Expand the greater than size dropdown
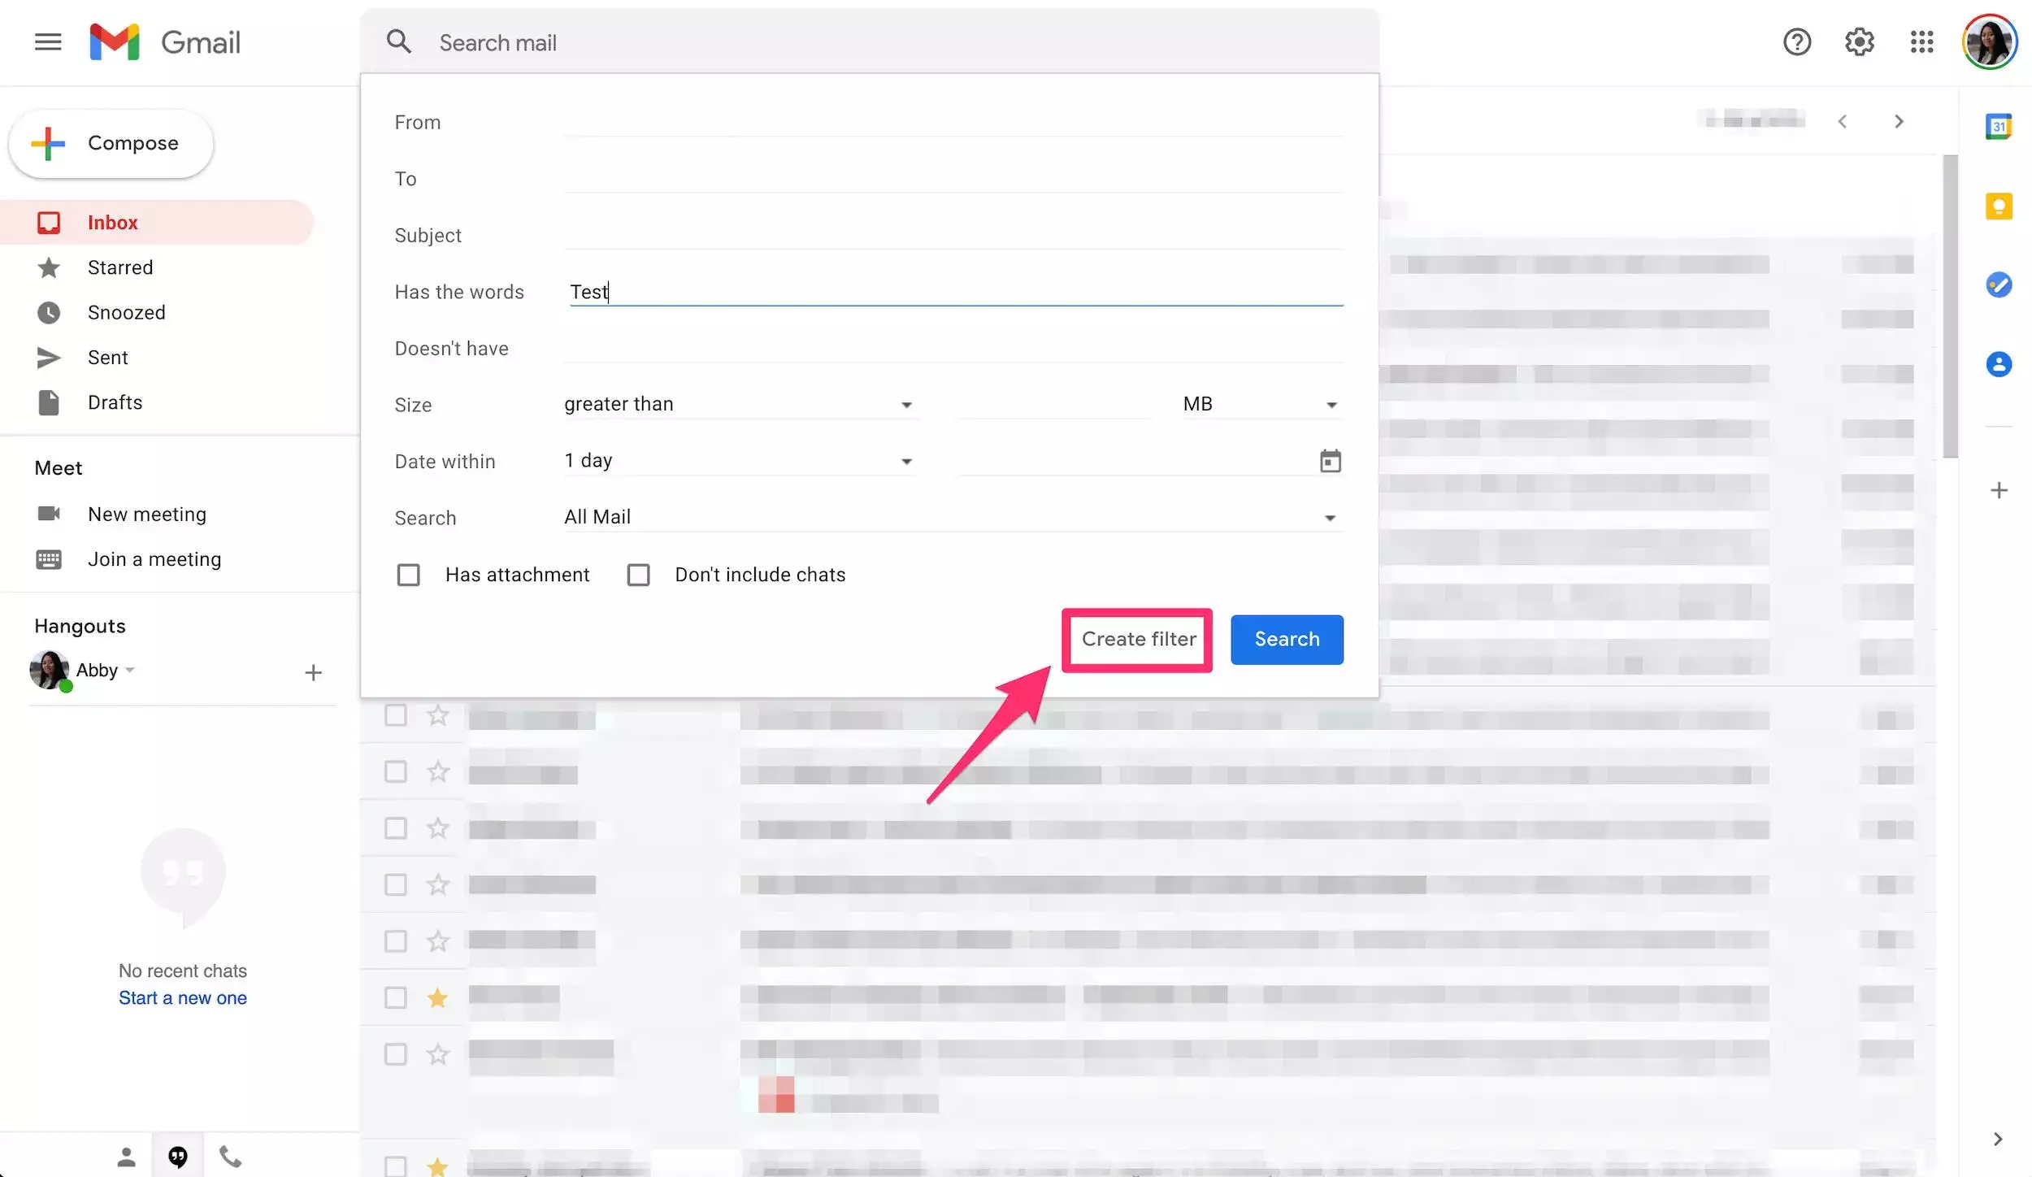Image resolution: width=2032 pixels, height=1177 pixels. 740,404
